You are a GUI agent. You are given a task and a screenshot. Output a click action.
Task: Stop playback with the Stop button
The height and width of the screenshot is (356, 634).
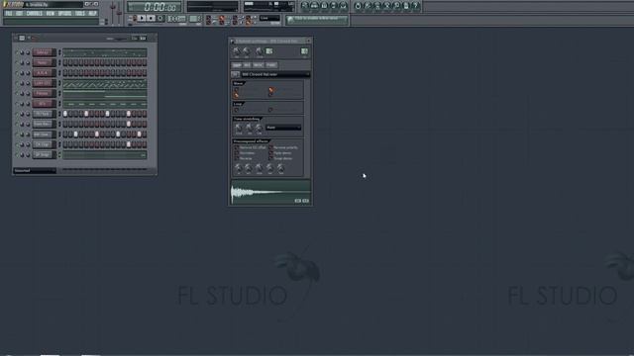[151, 18]
